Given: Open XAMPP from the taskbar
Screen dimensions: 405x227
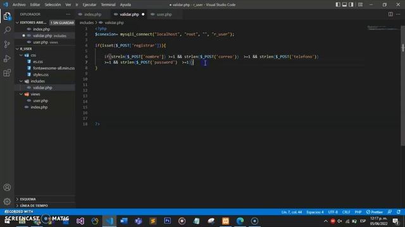Looking at the screenshot, I should coord(225,221).
